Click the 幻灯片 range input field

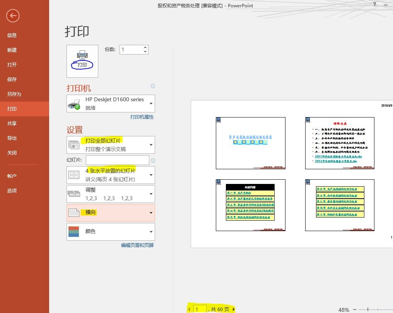118,160
